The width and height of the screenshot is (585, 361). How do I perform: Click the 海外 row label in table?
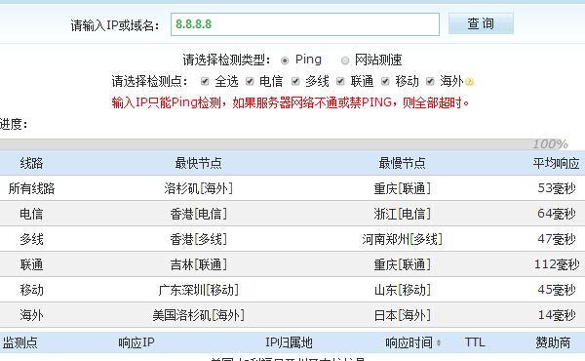pyautogui.click(x=31, y=315)
